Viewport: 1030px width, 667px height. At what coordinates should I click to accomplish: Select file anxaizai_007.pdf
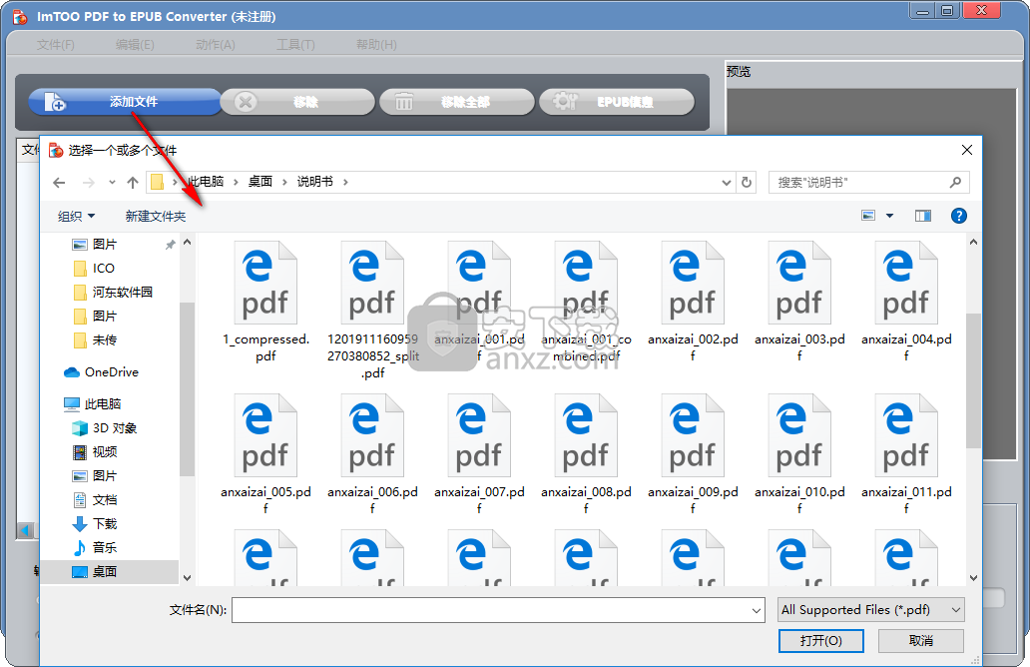479,453
